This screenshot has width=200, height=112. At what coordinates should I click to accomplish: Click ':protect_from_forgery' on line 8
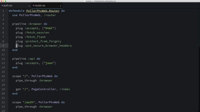pos(43,41)
